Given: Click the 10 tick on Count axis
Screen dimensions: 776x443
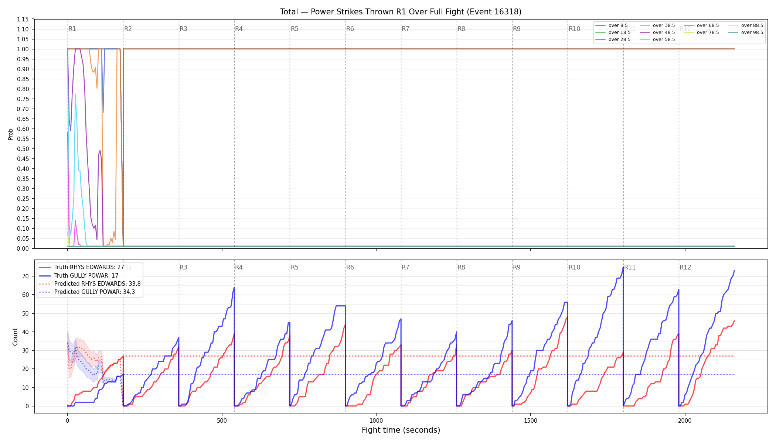Looking at the screenshot, I should click(x=25, y=388).
